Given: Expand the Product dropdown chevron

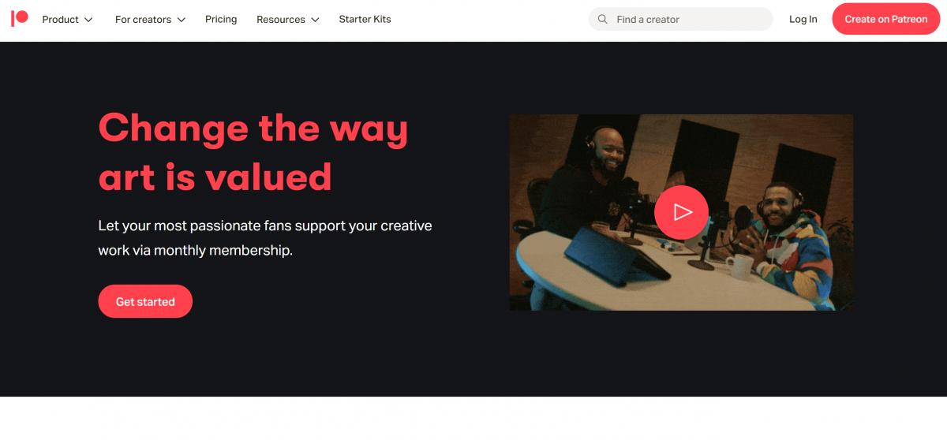Looking at the screenshot, I should click(x=88, y=20).
